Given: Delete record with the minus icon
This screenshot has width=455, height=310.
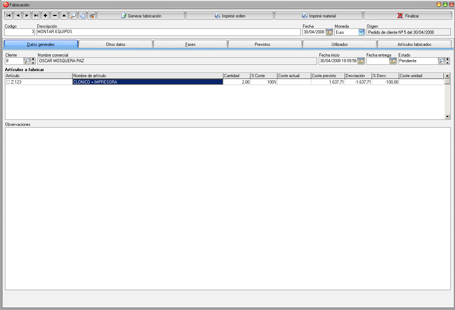Looking at the screenshot, I should tap(54, 16).
